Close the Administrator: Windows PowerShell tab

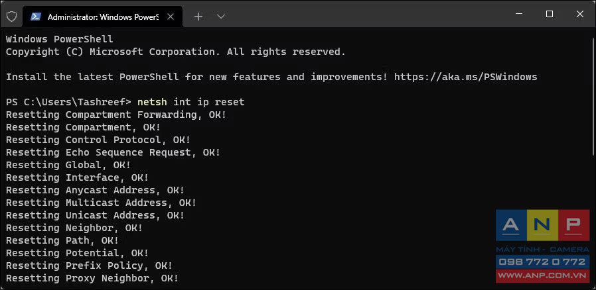click(171, 17)
